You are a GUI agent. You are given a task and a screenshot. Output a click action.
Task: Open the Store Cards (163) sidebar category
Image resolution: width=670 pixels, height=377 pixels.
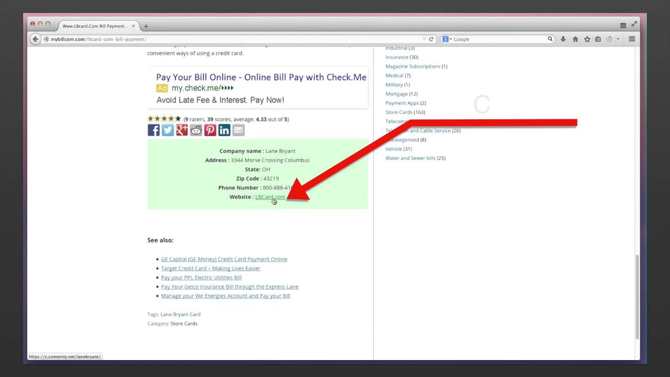(399, 112)
